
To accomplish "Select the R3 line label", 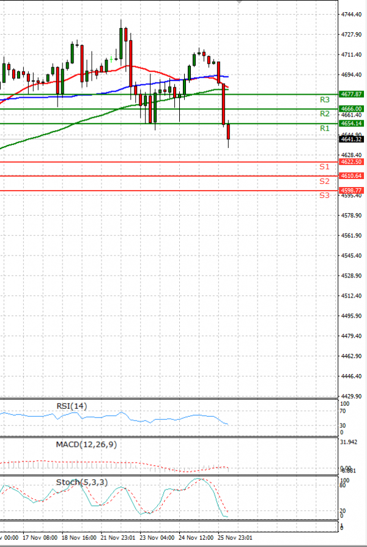I will coord(325,100).
